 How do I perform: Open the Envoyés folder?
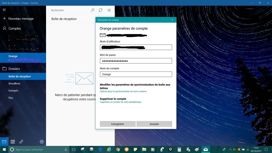(x=13, y=91)
